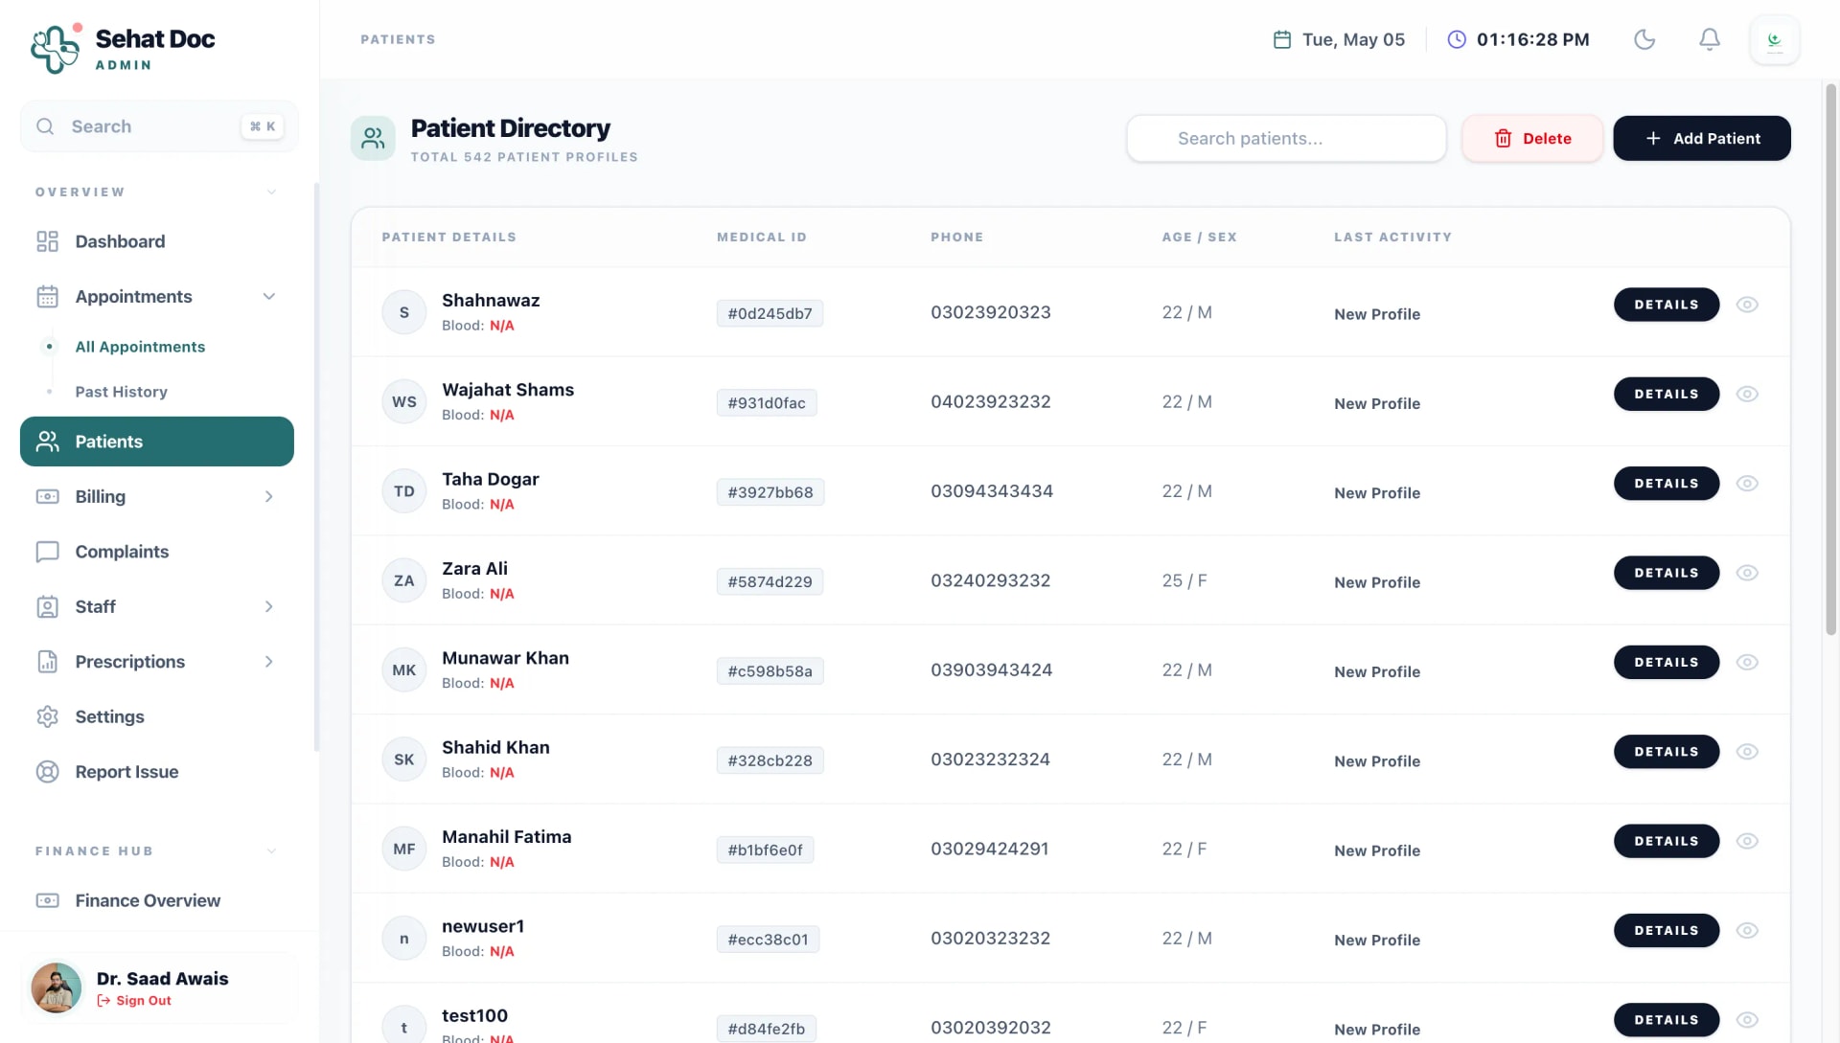Toggle eye icon for Taha Dogar row
Screen dimensions: 1840x1043
tap(1747, 484)
